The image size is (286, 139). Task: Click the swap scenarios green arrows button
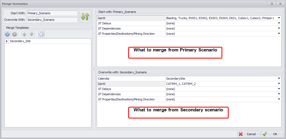(85, 16)
